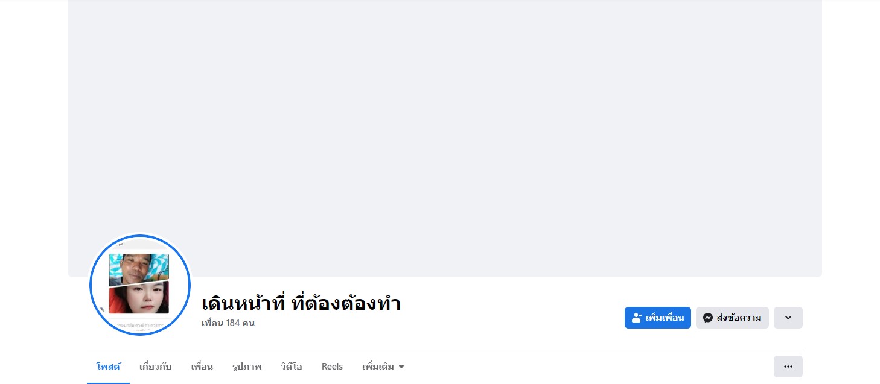
Task: Click the bottom photo in profile collage
Action: 139,298
